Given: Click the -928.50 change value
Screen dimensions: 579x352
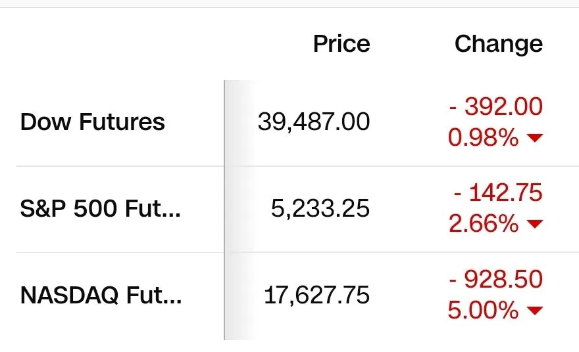Looking at the screenshot, I should (x=496, y=279).
